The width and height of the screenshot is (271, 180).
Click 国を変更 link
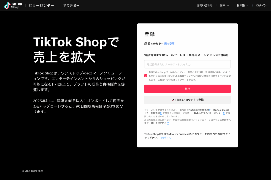point(169,44)
